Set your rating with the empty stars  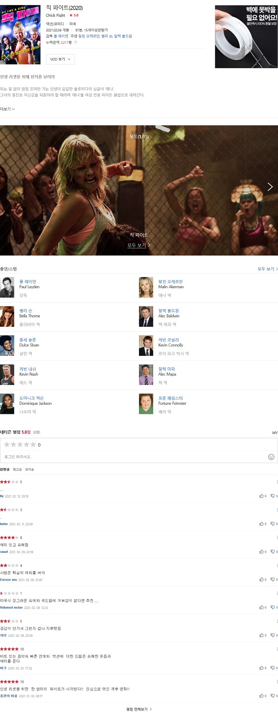click(20, 445)
